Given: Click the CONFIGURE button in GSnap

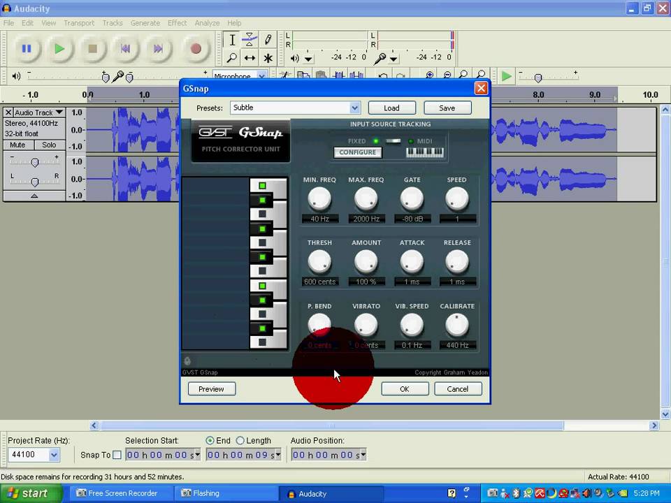Looking at the screenshot, I should pyautogui.click(x=358, y=152).
